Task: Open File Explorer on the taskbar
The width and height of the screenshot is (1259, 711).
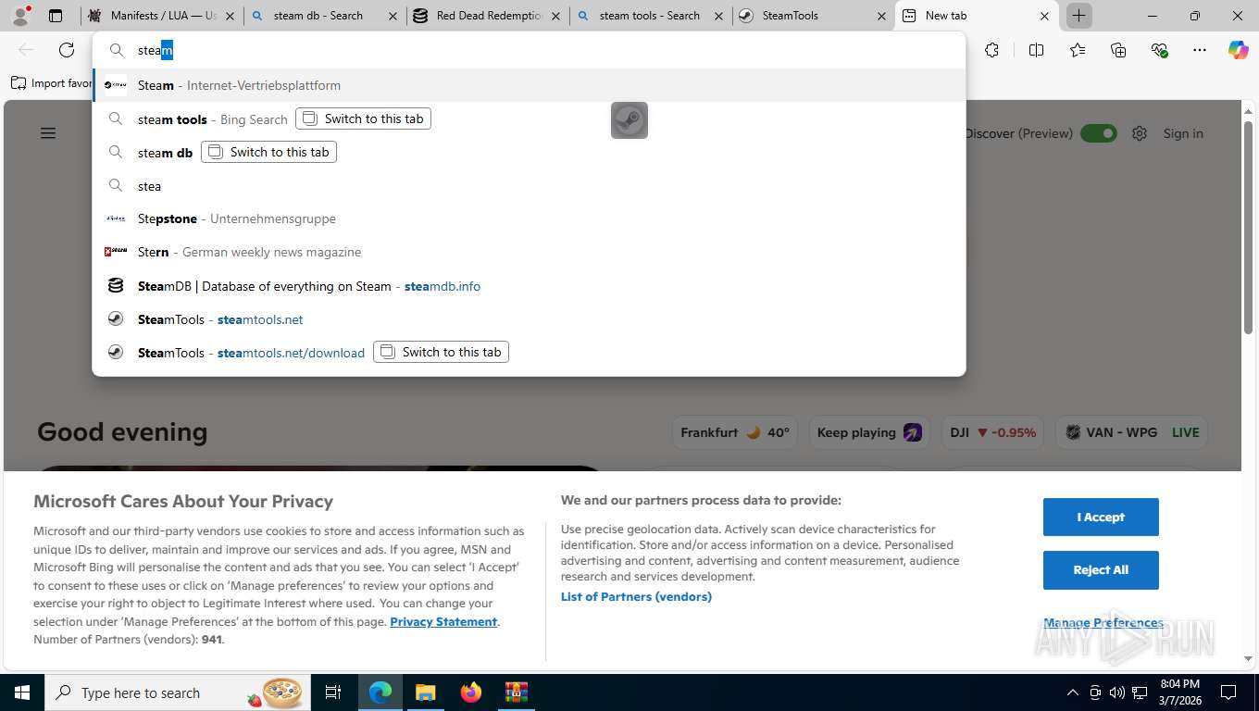Action: (425, 692)
